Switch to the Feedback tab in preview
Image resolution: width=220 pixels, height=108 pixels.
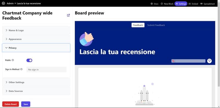138,25
